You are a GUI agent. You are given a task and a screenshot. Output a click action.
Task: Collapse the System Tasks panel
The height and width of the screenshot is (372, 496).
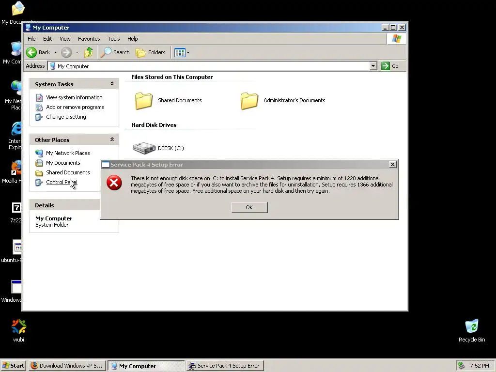[x=112, y=84]
